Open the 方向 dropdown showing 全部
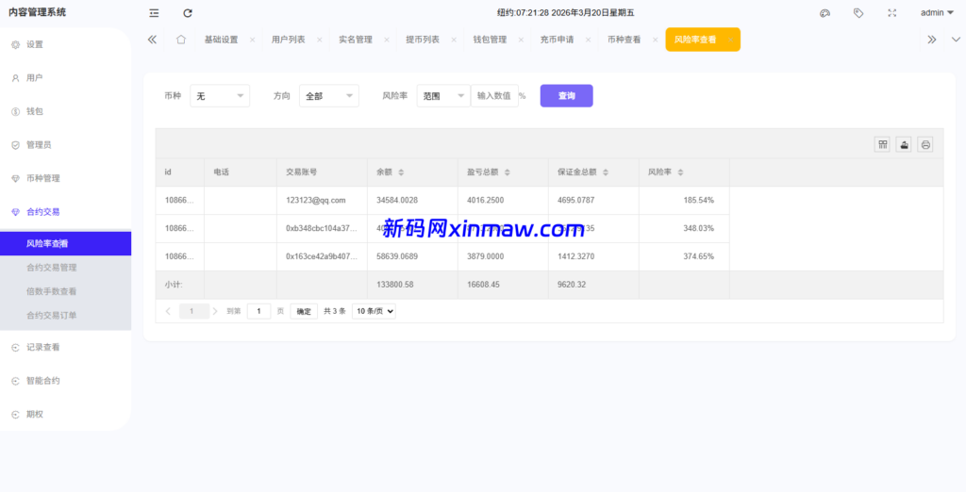The image size is (966, 492). 329,96
